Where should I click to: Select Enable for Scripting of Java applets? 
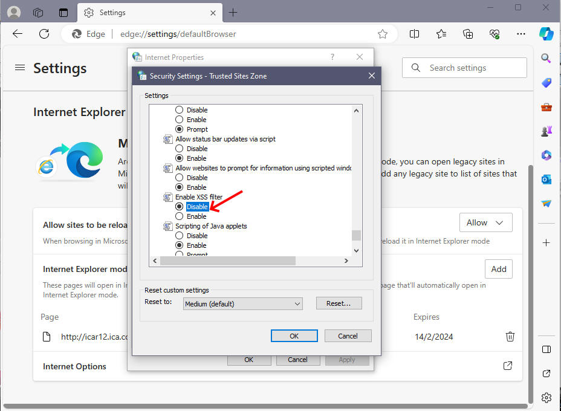tap(180, 245)
